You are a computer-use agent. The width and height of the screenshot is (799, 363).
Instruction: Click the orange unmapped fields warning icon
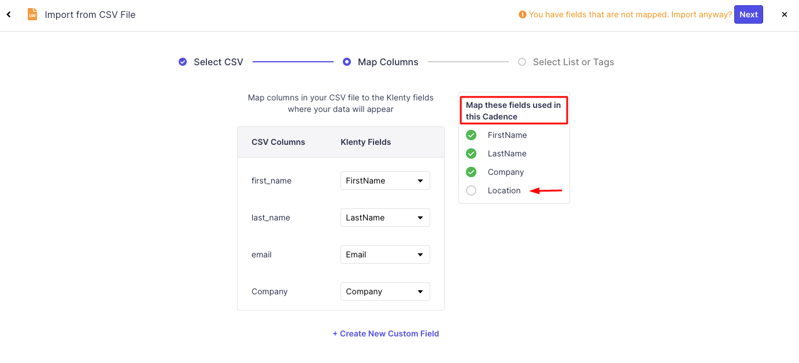[x=523, y=14]
